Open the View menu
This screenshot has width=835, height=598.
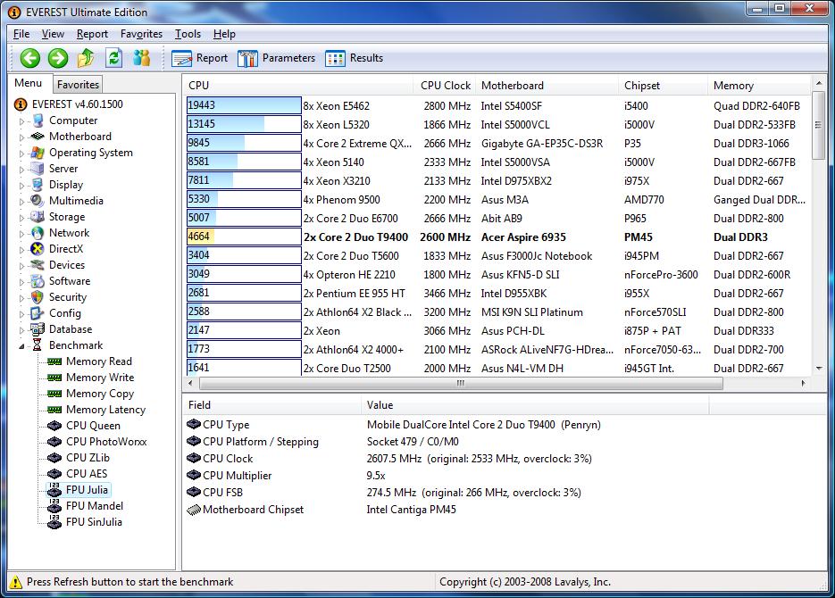[x=53, y=34]
